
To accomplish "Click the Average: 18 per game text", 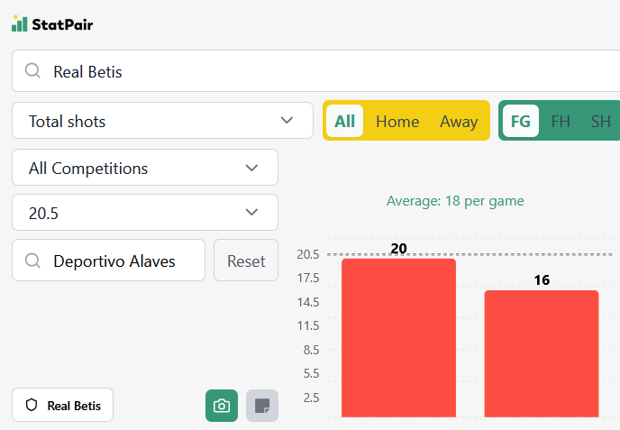I will pos(455,201).
